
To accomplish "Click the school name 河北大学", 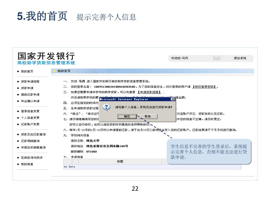I will [x=93, y=141].
